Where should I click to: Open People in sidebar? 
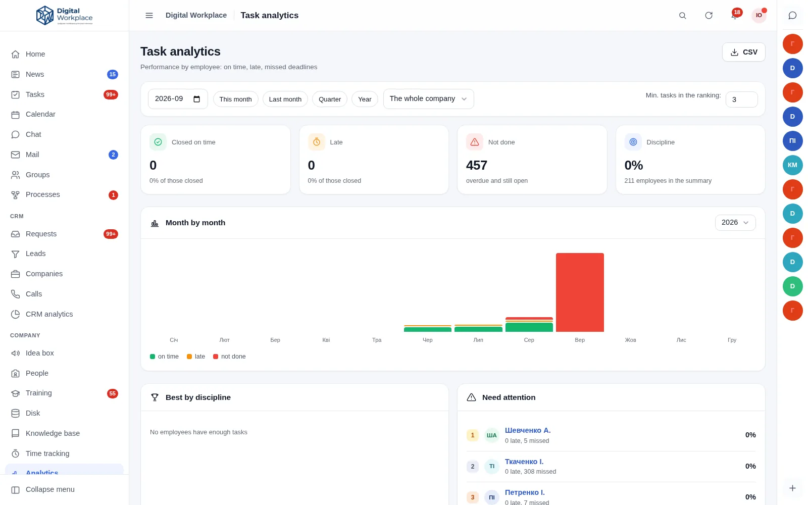coord(64,373)
